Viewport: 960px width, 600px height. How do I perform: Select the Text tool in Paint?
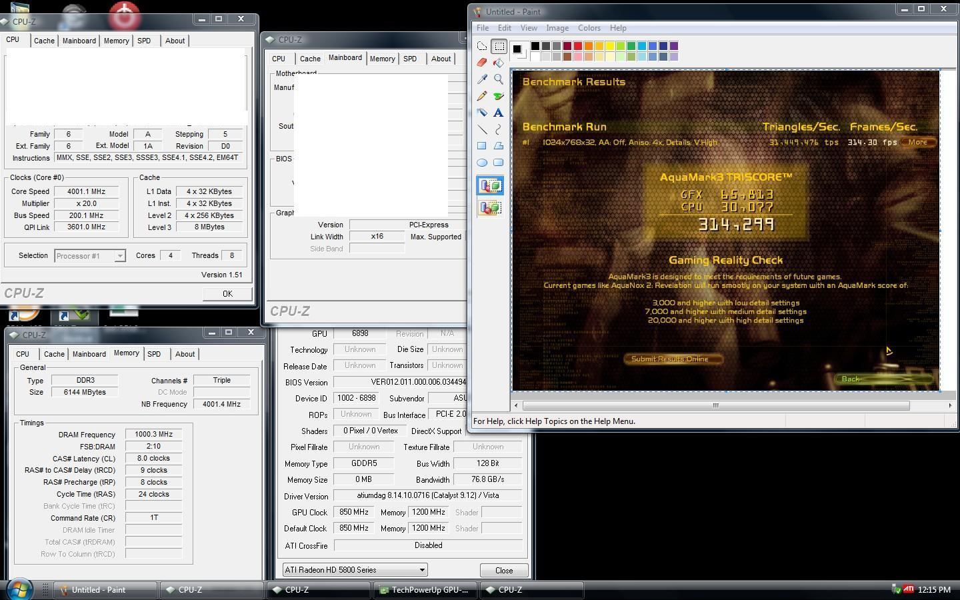click(x=499, y=113)
